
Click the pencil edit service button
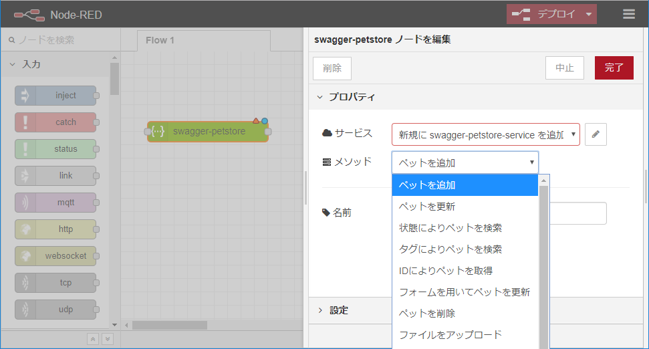tap(596, 134)
